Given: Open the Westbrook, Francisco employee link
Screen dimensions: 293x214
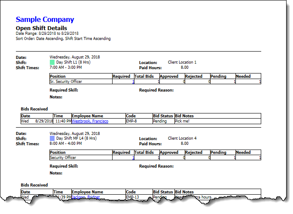Looking at the screenshot, I should [90, 121].
